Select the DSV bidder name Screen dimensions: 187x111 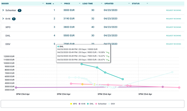(x=8, y=44)
